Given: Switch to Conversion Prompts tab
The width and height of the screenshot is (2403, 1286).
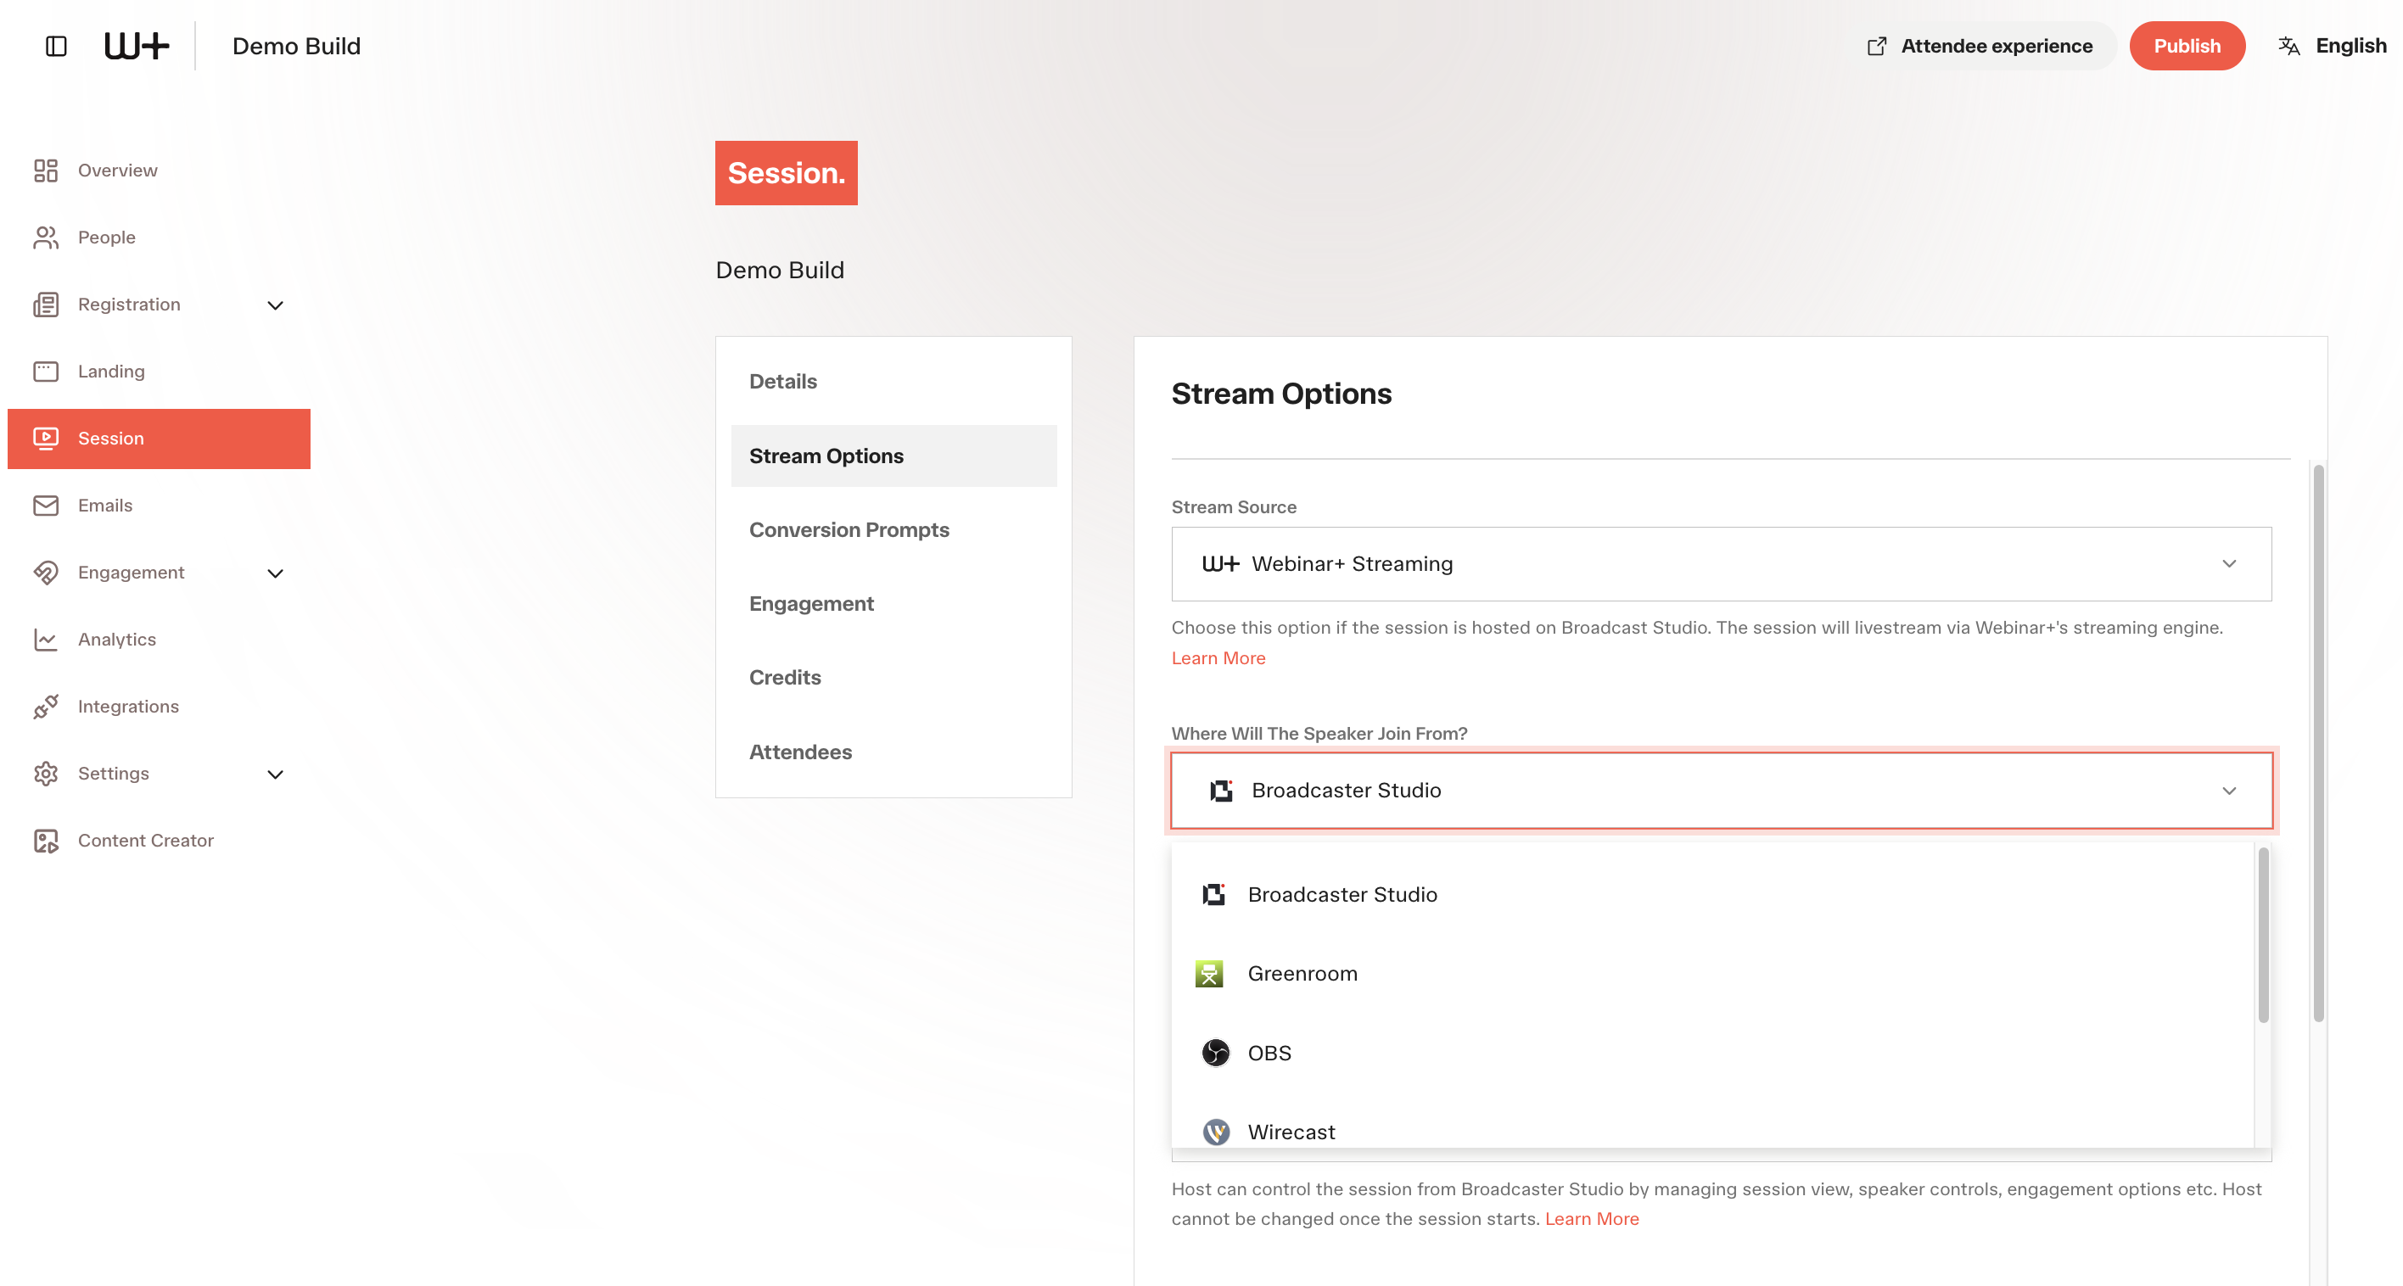Looking at the screenshot, I should coord(893,529).
